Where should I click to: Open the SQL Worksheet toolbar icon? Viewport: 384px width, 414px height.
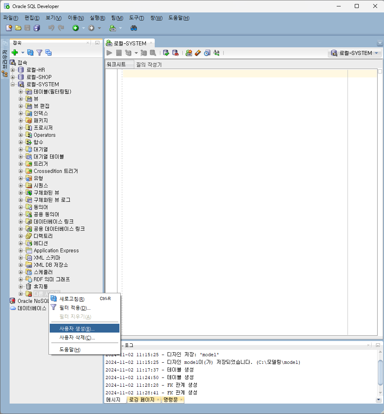[113, 28]
